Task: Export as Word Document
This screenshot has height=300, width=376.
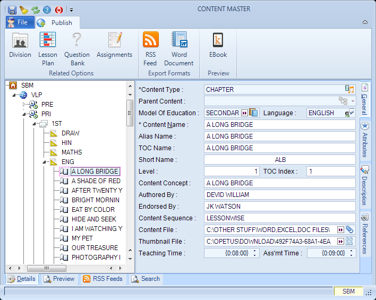Action: click(x=179, y=49)
